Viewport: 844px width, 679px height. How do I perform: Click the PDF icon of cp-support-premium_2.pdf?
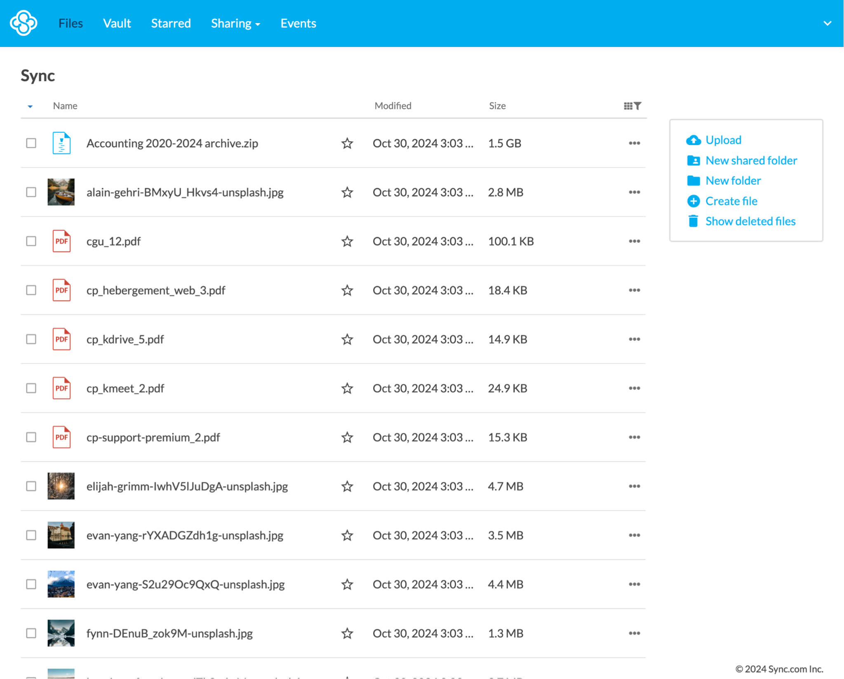61,437
